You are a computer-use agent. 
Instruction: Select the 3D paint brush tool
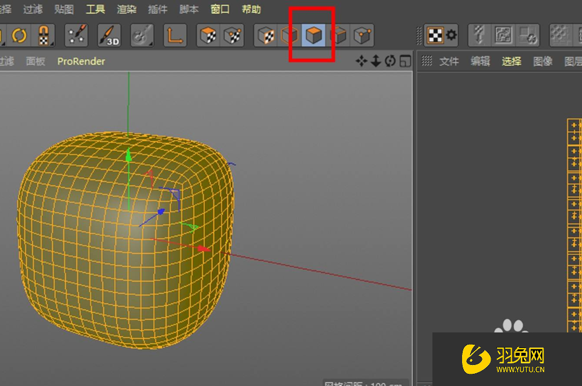click(x=109, y=35)
